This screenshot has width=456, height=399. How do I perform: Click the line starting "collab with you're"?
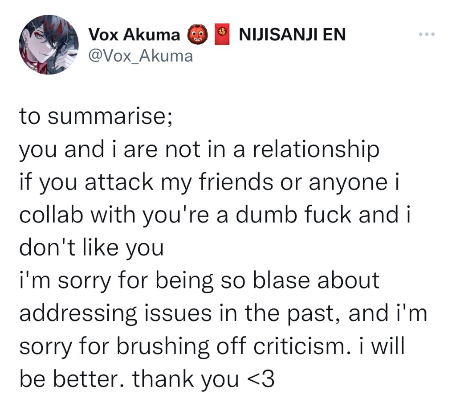pyautogui.click(x=215, y=215)
